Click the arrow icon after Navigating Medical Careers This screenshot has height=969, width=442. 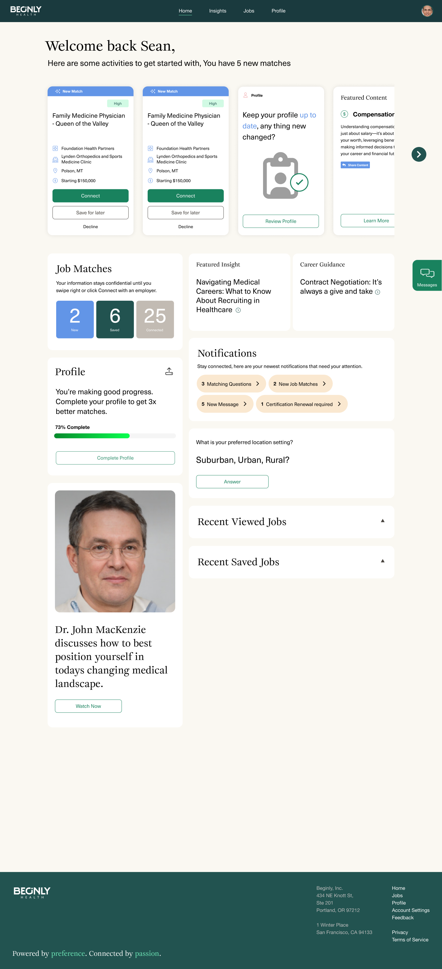(238, 310)
